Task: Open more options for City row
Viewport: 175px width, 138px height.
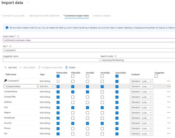Action: 169,107
